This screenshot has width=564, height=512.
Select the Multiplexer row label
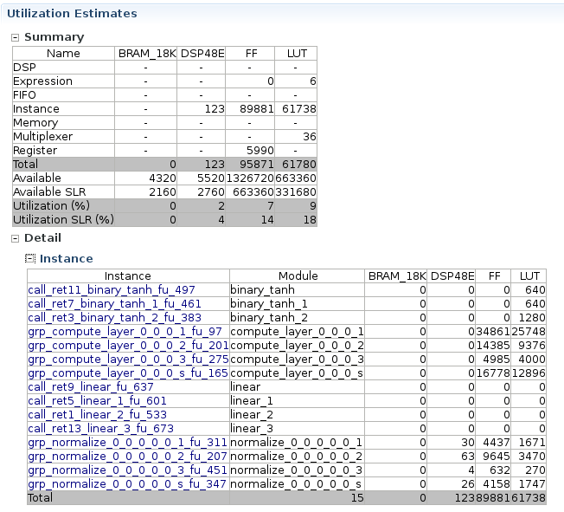tap(42, 137)
